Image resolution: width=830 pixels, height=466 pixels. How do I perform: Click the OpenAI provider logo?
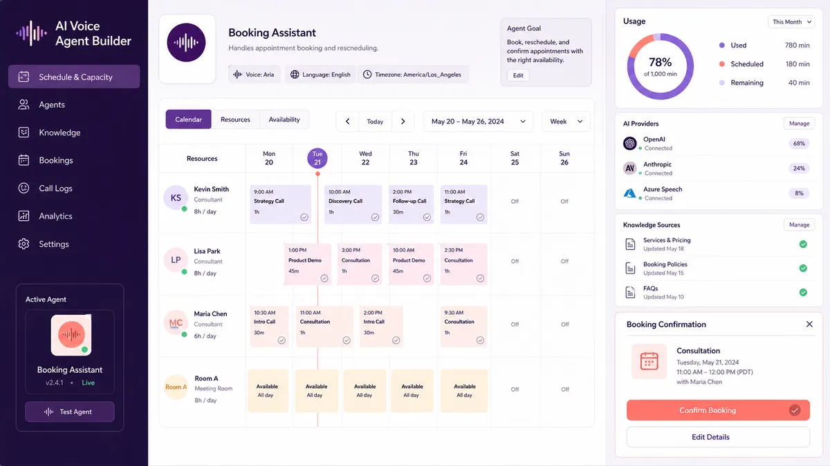point(629,143)
